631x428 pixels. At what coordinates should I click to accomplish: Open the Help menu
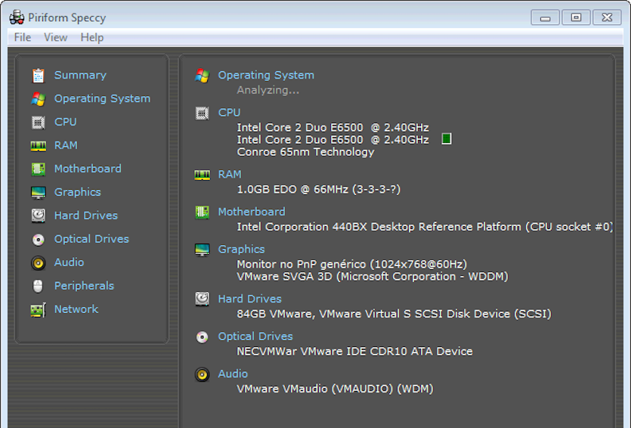(x=91, y=38)
